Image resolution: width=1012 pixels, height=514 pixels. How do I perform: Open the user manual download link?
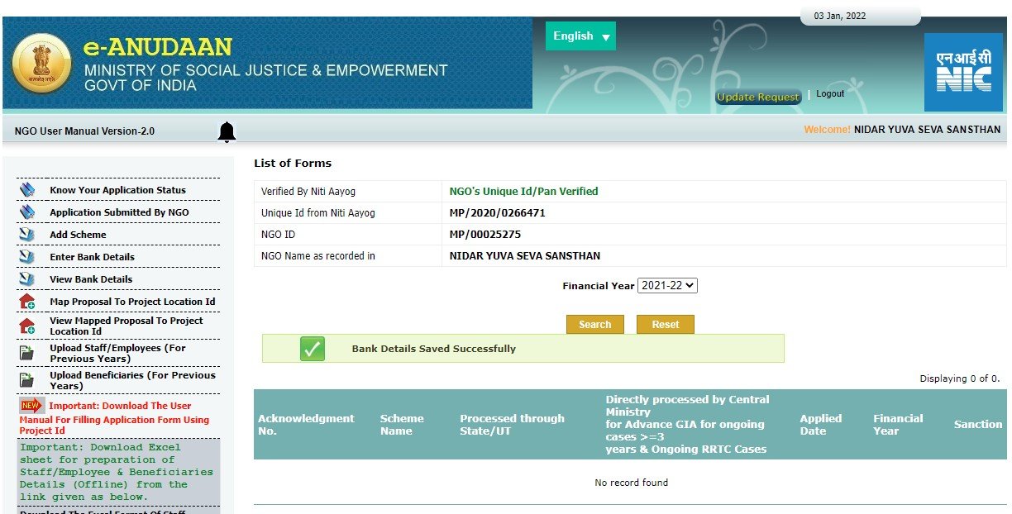coord(114,418)
